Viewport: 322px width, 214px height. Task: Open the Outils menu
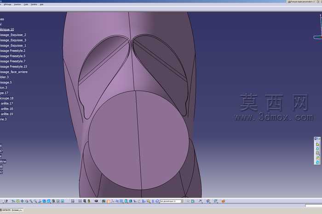(26, 4)
